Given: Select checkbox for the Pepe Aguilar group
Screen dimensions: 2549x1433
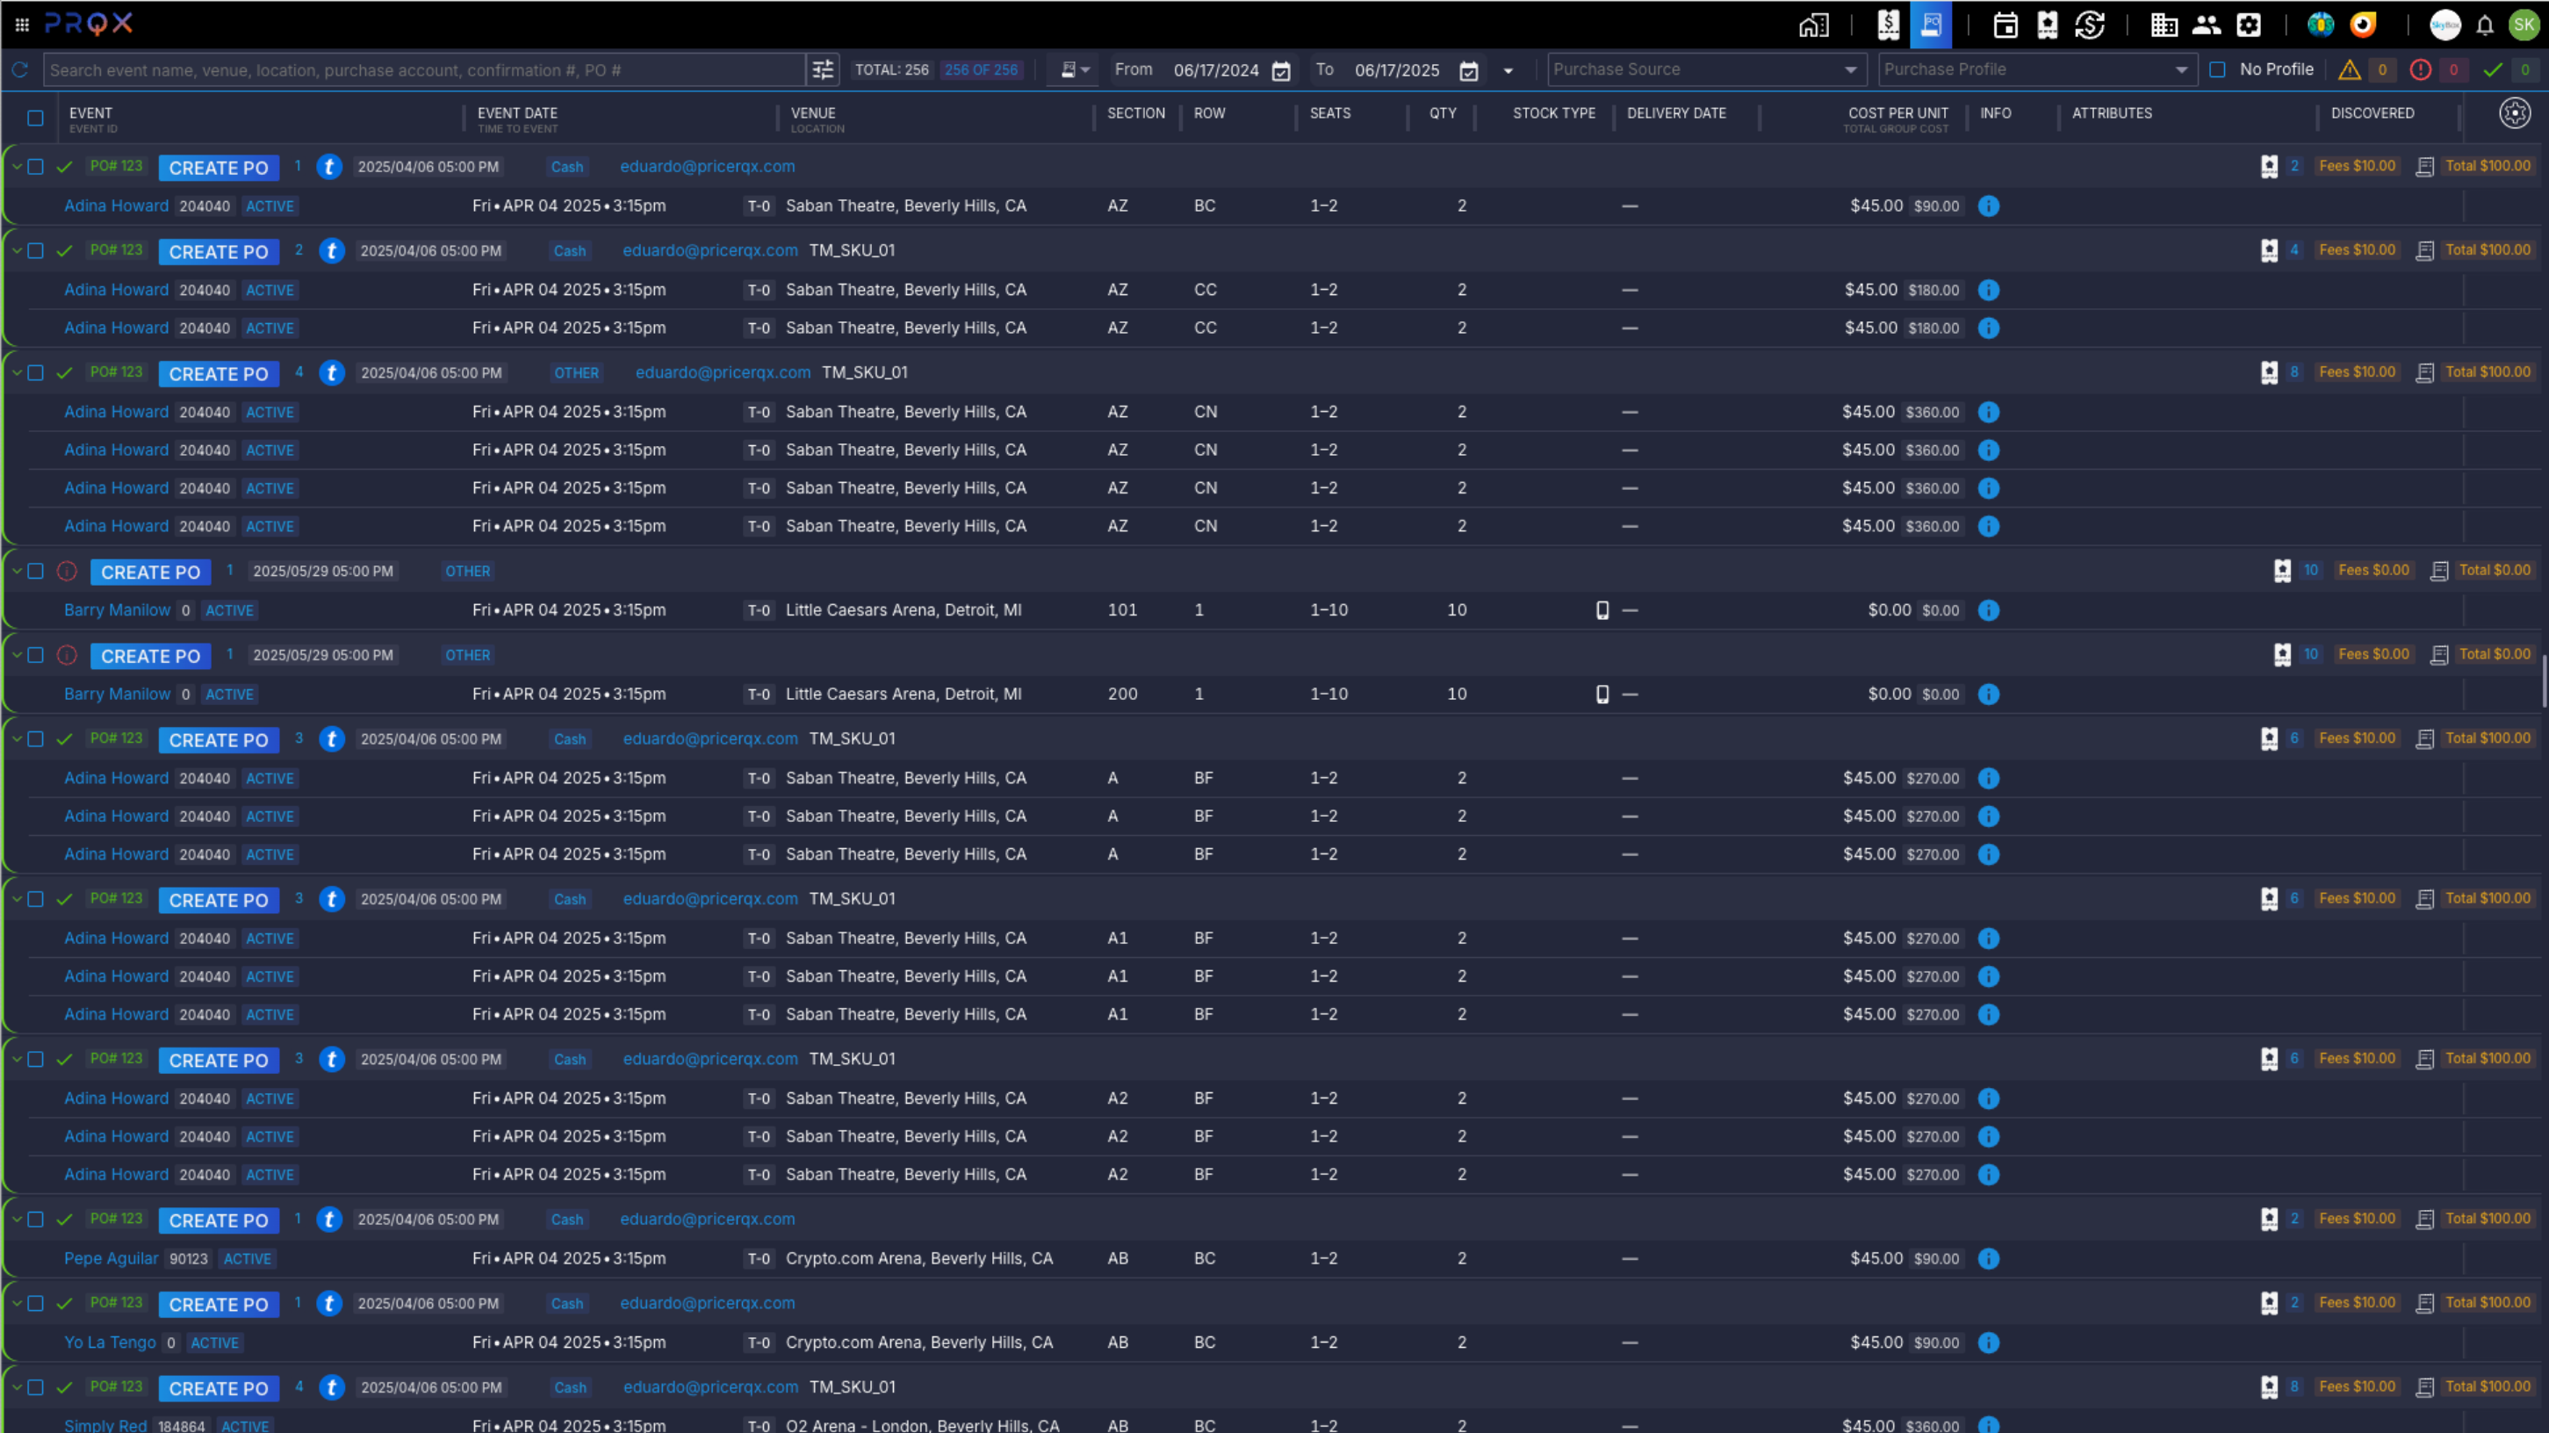Looking at the screenshot, I should point(36,1220).
